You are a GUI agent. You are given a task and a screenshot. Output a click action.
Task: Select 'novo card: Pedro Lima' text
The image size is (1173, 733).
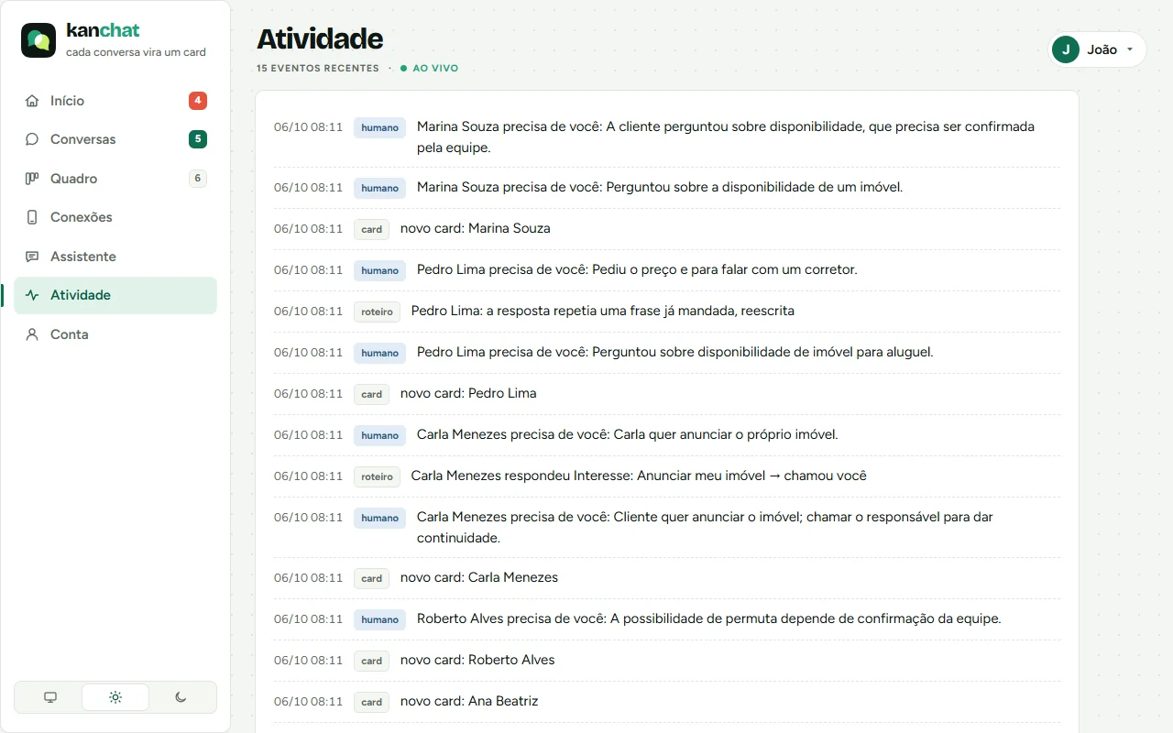(x=468, y=393)
